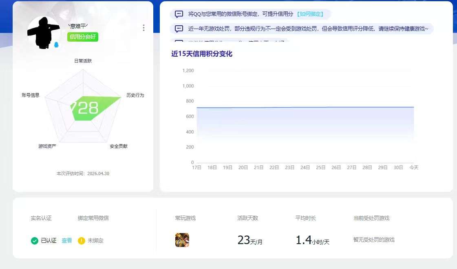Open the three-dot menu beside the username
Image resolution: width=457 pixels, height=269 pixels.
[x=144, y=28]
